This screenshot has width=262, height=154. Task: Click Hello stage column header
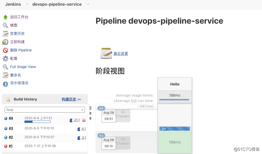point(175,84)
